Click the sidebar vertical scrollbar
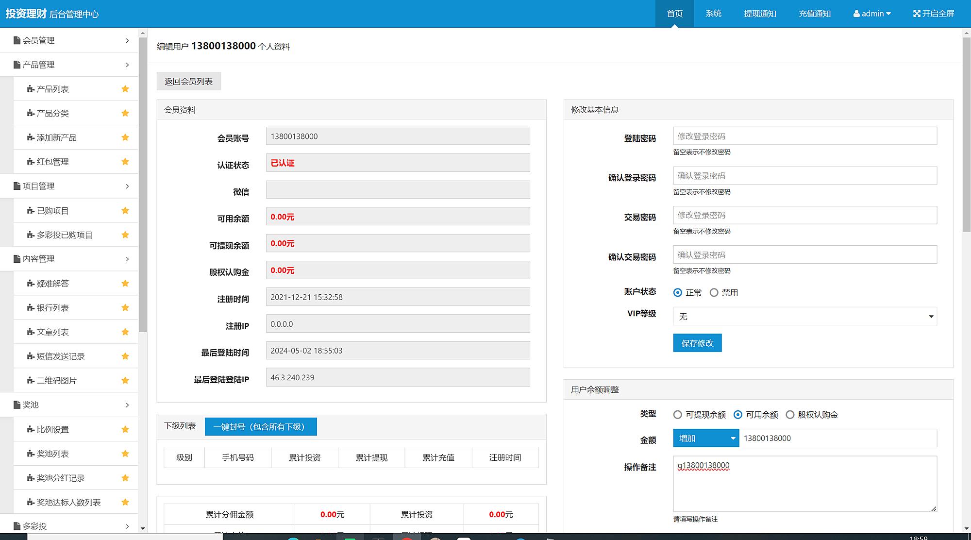Viewport: 971px width, 540px height. pos(143,185)
